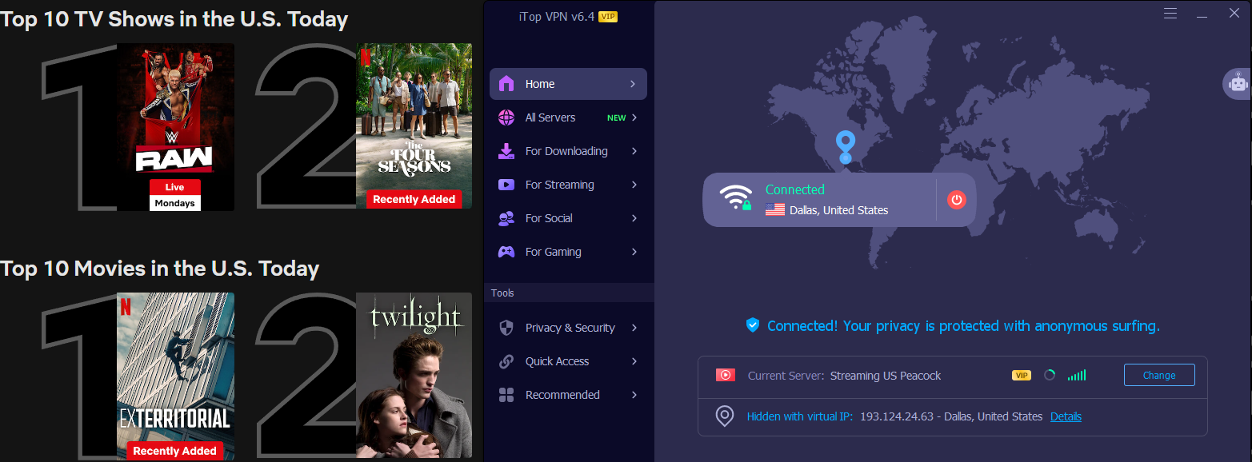
Task: Open the For Gaming menu item
Action: pyautogui.click(x=568, y=252)
